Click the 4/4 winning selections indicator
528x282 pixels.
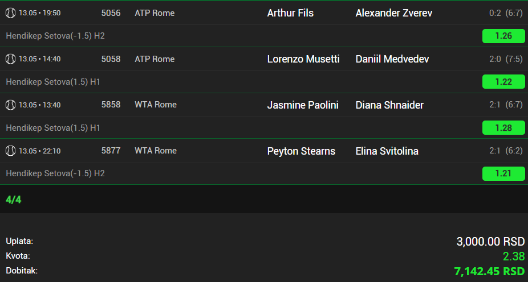coord(14,200)
